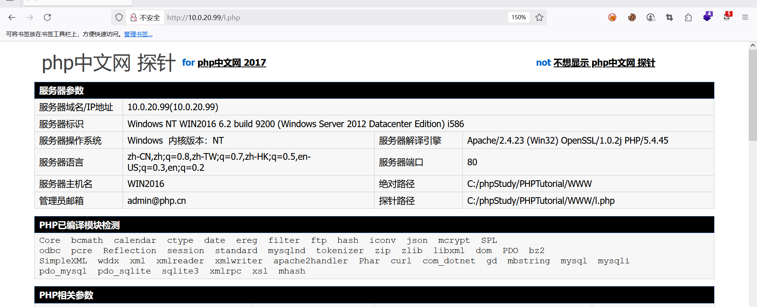Click the crop screenshot tool icon
This screenshot has width=757, height=307.
(669, 17)
